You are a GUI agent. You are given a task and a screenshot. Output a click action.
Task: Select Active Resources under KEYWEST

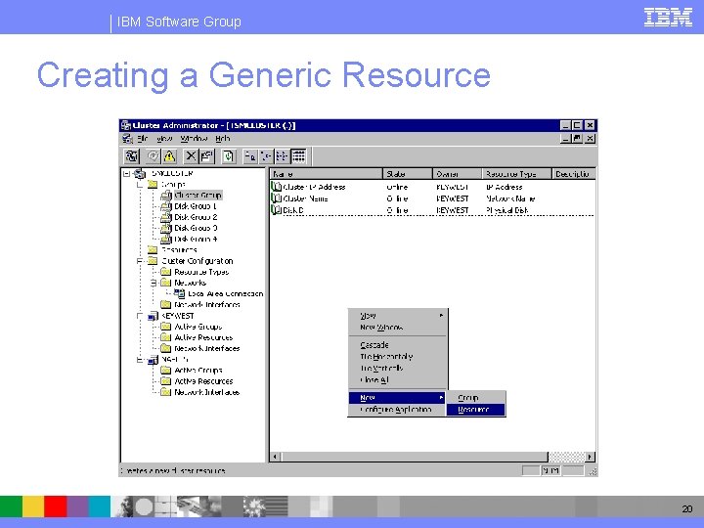coord(203,337)
